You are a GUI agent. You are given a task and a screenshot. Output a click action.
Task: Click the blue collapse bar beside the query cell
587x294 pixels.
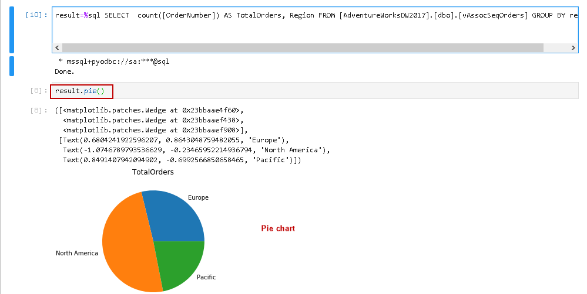12,30
